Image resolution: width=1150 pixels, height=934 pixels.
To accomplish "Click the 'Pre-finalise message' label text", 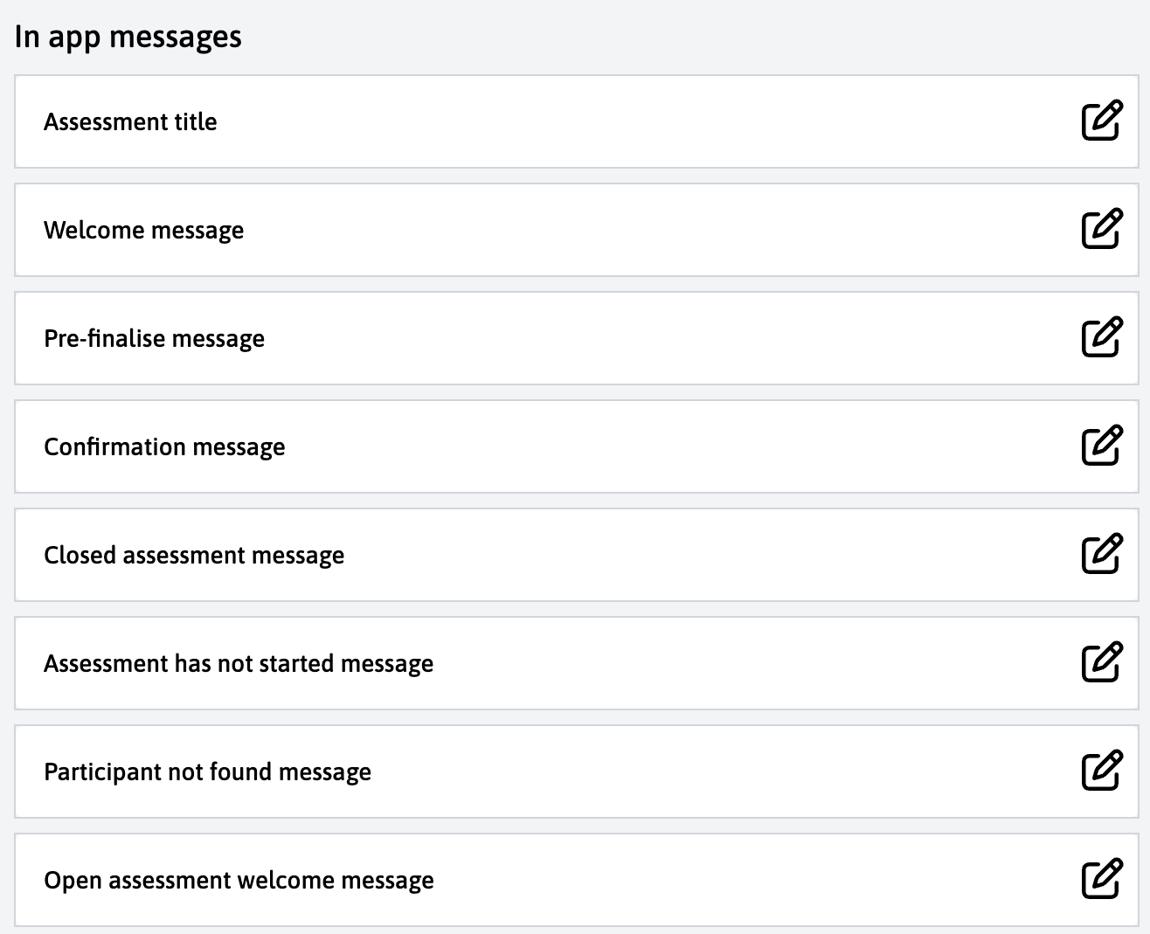I will pyautogui.click(x=154, y=339).
